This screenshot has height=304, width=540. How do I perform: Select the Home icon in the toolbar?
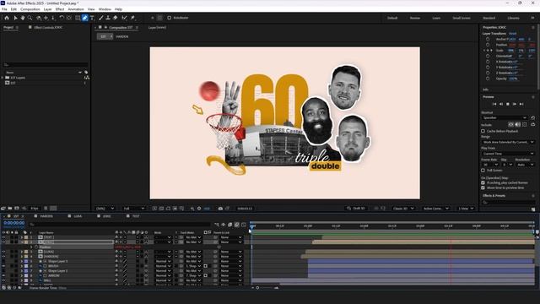[x=7, y=18]
